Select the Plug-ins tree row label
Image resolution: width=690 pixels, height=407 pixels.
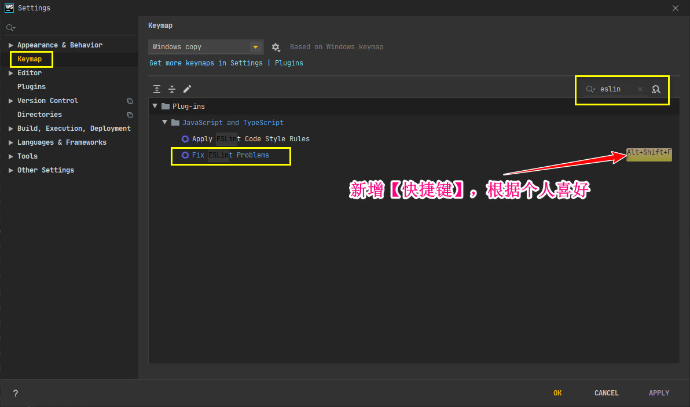[x=188, y=107]
